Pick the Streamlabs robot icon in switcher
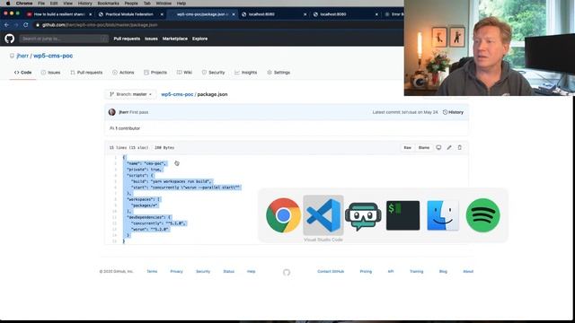This screenshot has width=575, height=323. coord(363,216)
